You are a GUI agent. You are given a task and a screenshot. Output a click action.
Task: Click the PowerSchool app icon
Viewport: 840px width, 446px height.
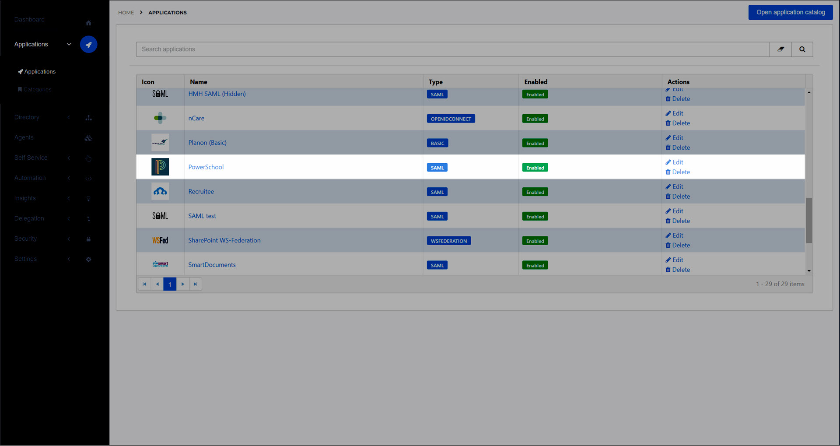tap(160, 167)
